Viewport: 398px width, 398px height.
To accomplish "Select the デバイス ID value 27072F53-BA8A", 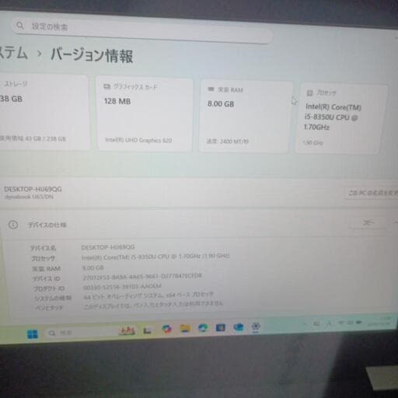I will coord(142,277).
